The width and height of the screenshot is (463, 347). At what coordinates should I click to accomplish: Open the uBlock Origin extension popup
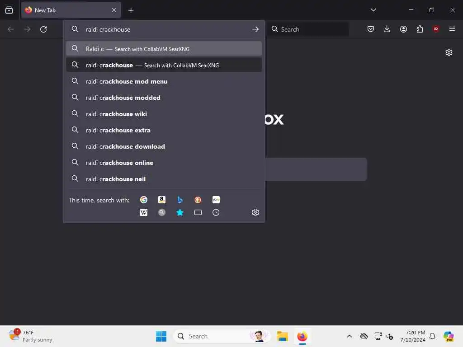click(436, 29)
